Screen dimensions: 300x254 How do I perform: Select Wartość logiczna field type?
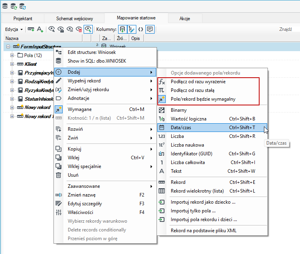pyautogui.click(x=212, y=119)
